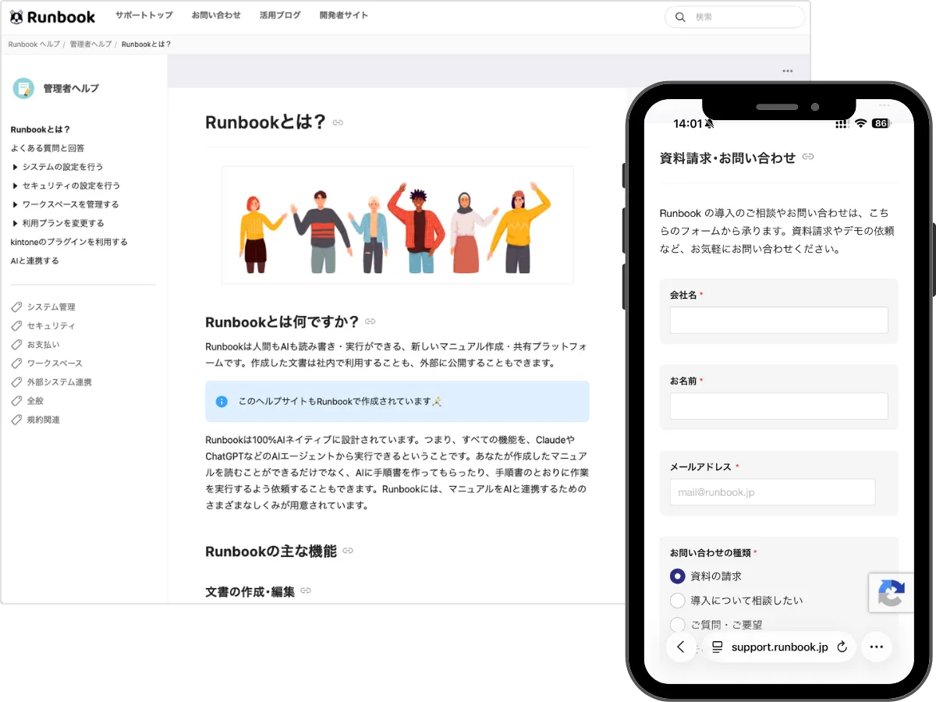Click the 管理者ヘルプ notebook icon in sidebar
The width and height of the screenshot is (936, 702).
click(23, 89)
